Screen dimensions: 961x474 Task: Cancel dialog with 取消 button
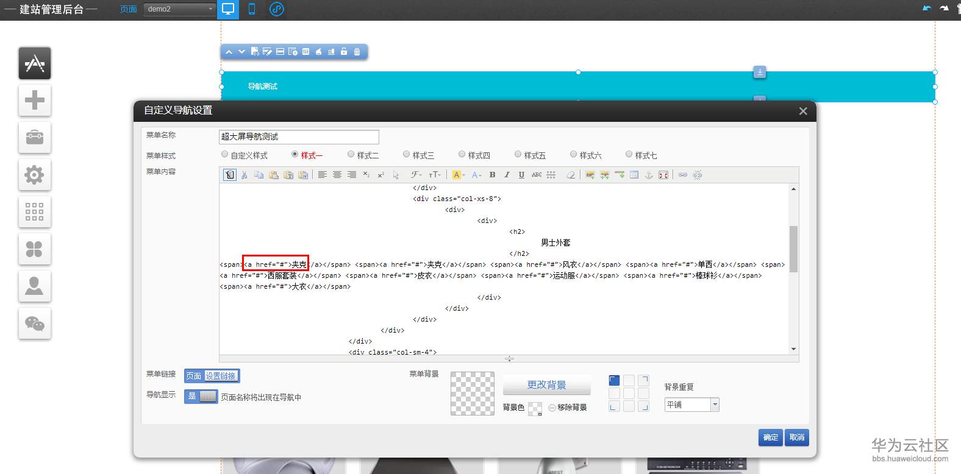click(797, 437)
